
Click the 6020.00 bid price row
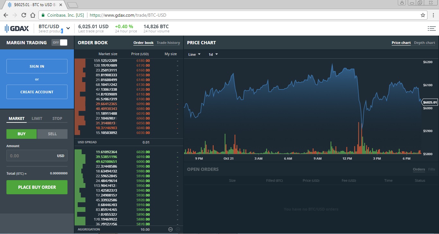pos(129,152)
